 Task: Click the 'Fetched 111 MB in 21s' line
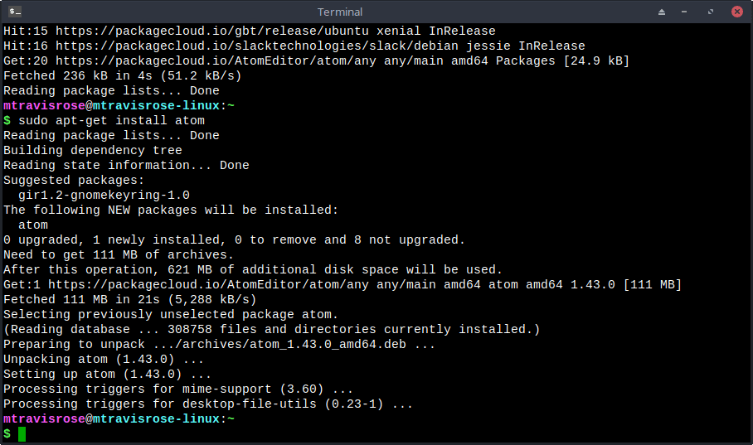pos(130,299)
